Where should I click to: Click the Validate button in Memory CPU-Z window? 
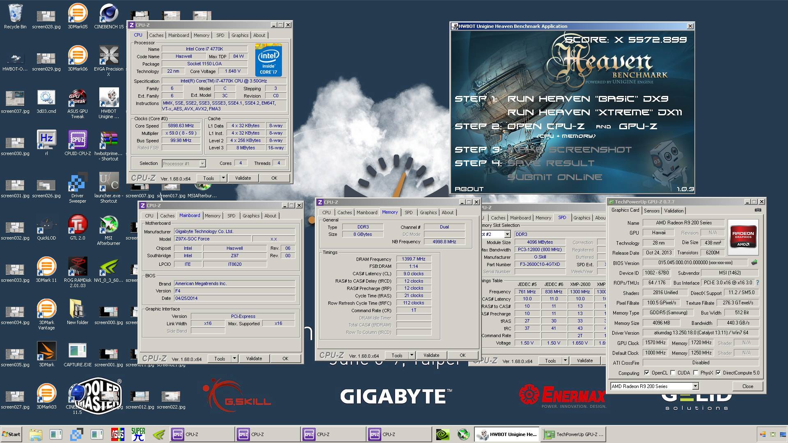point(431,355)
